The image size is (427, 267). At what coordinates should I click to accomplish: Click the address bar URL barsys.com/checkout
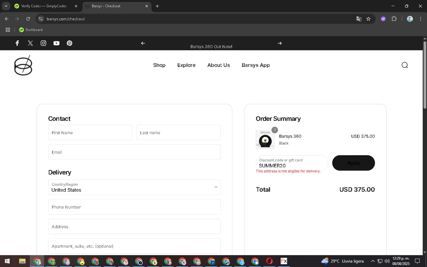coord(66,19)
